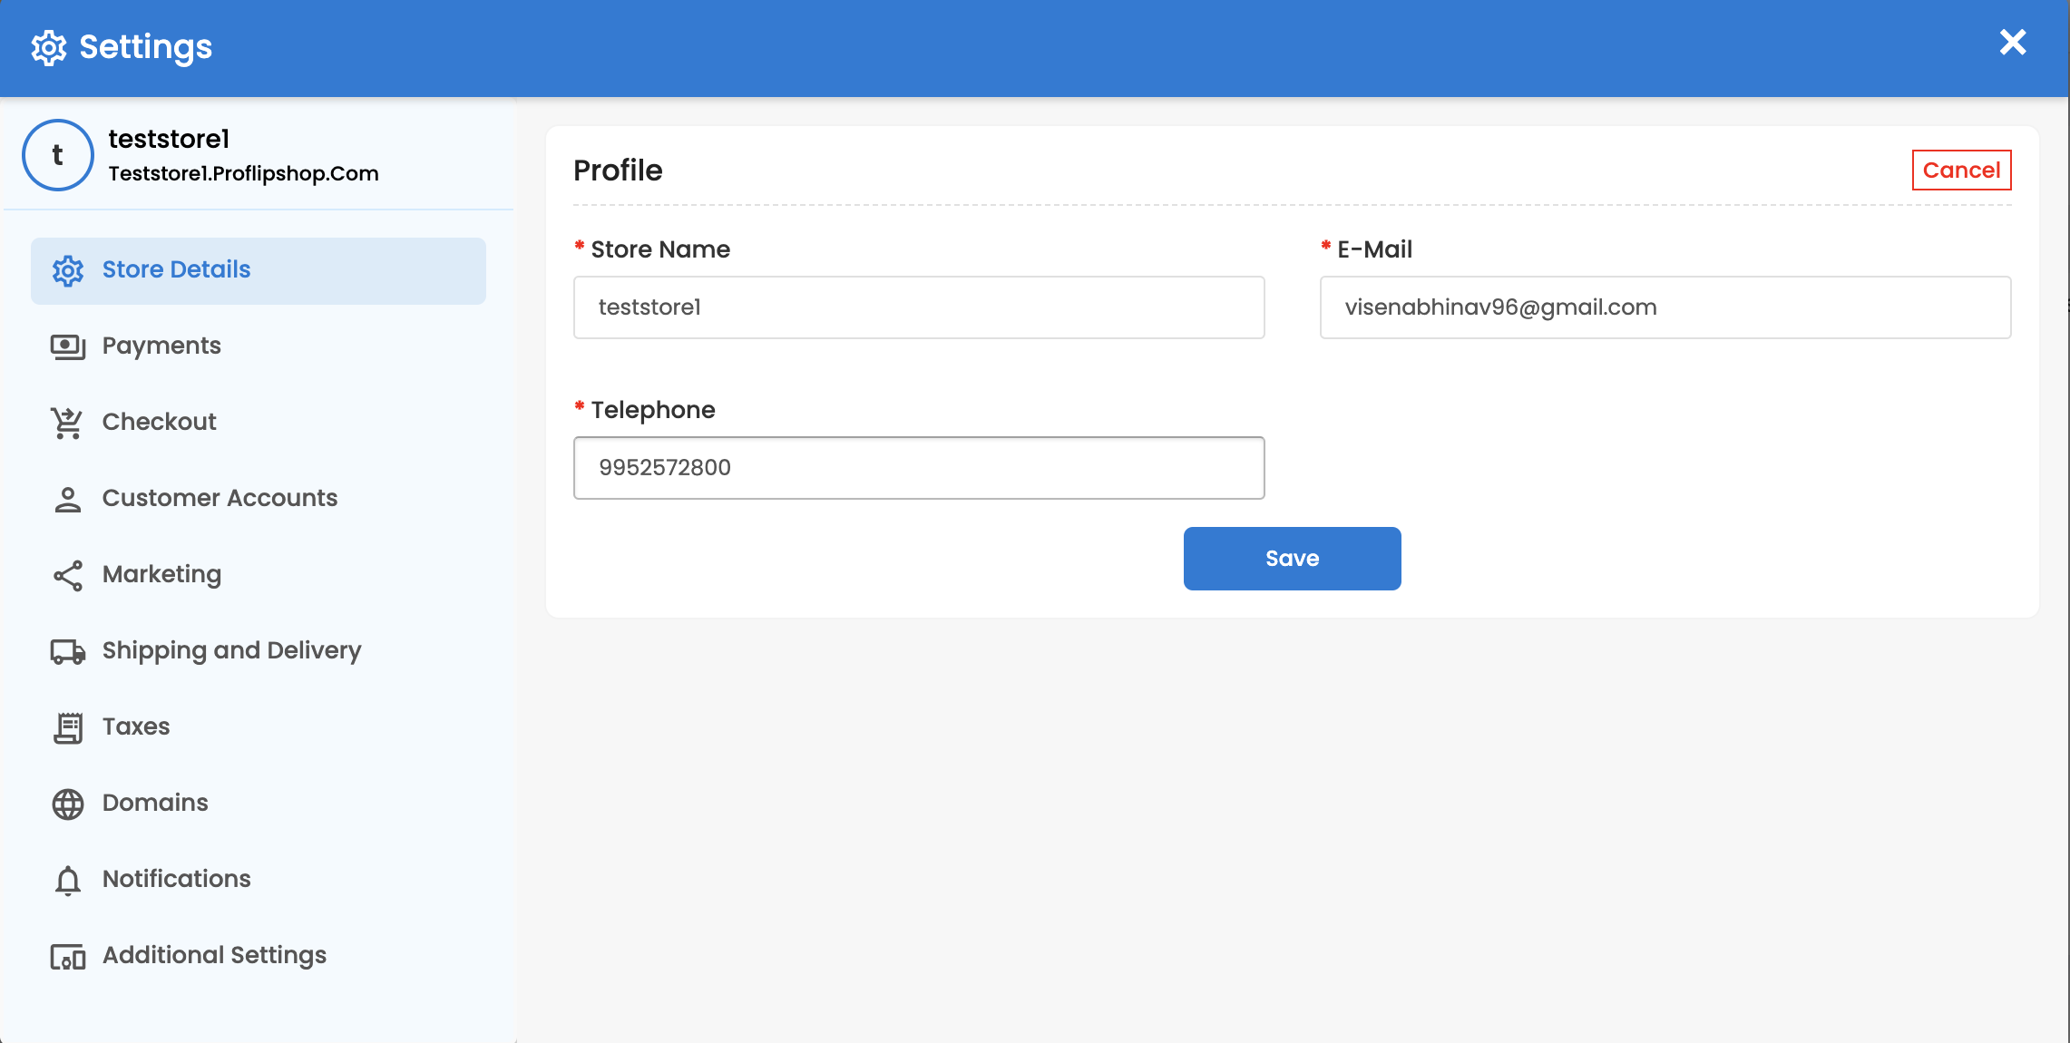Viewport: 2070px width, 1043px height.
Task: Click the Domains globe icon
Action: [x=68, y=804]
